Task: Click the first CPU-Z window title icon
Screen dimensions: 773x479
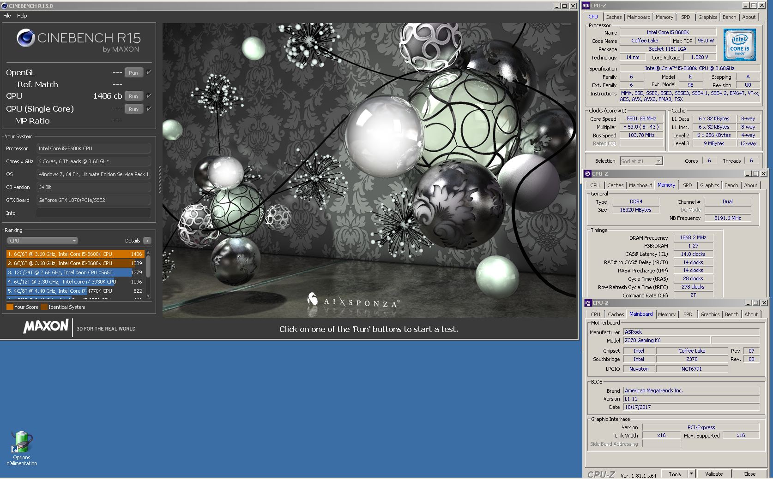Action: point(586,6)
